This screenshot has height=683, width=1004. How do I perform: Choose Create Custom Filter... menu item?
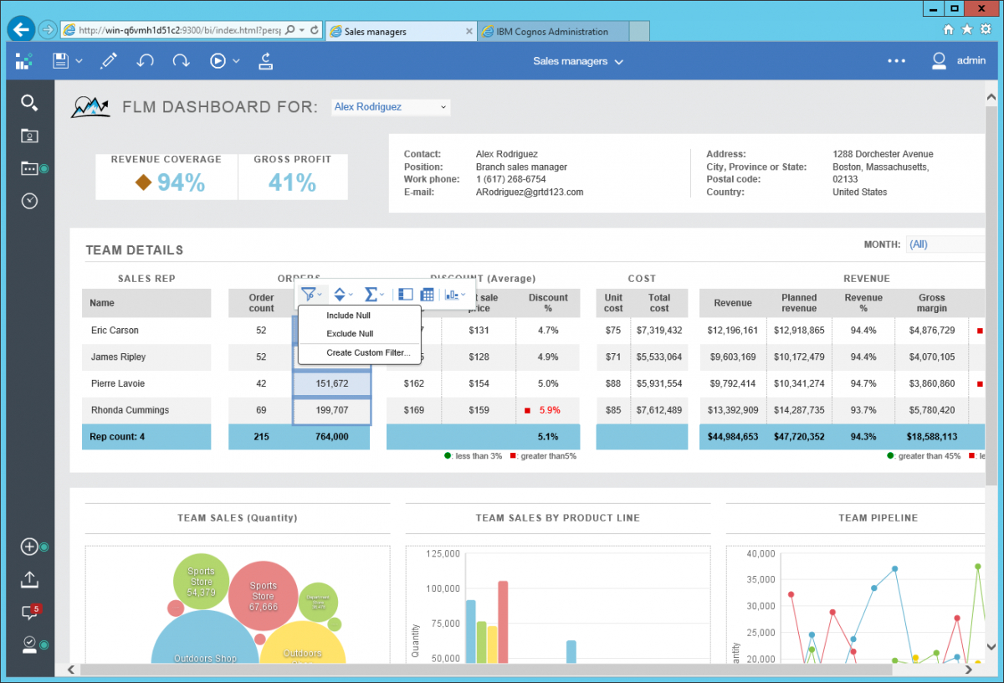point(360,352)
